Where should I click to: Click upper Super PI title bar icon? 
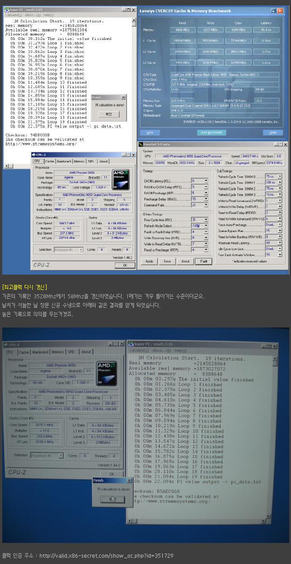(6, 9)
